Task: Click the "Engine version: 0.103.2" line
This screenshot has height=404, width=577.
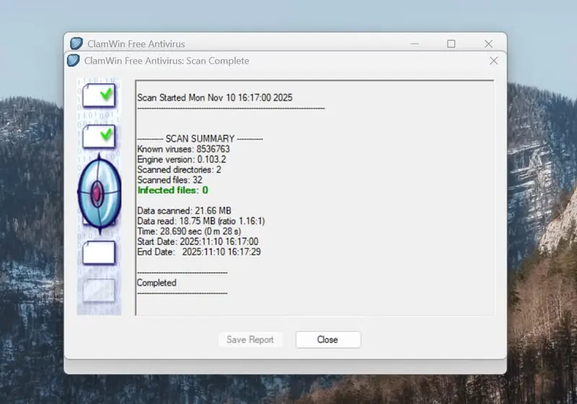Action: 182,159
